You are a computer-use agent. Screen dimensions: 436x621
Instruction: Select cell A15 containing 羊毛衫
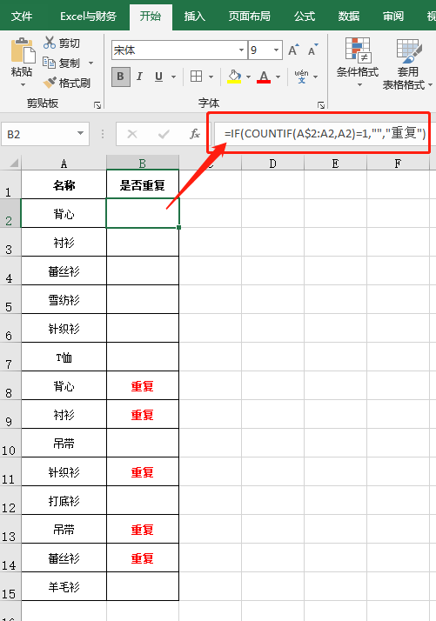point(64,586)
